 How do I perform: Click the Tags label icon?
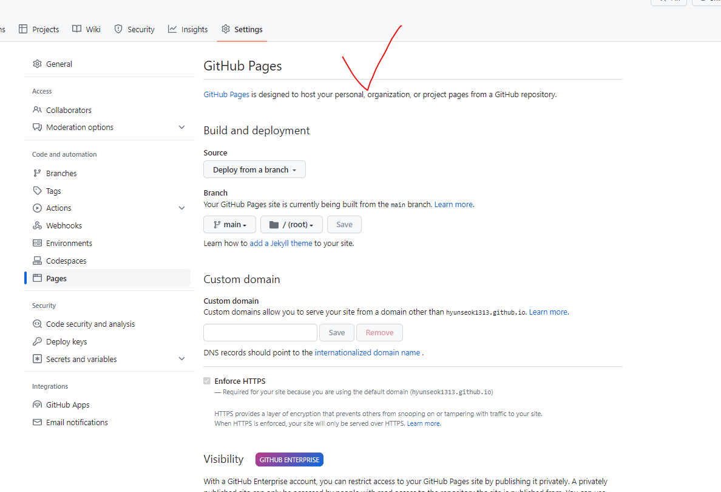click(37, 191)
